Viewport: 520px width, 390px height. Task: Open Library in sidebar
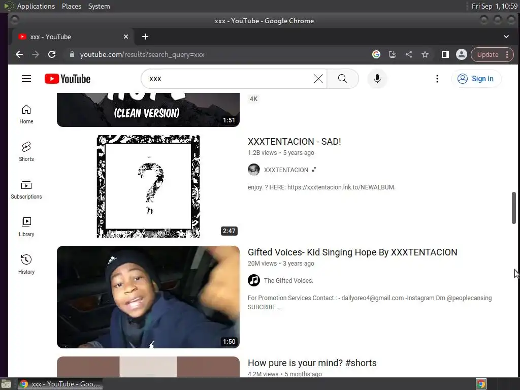(x=26, y=227)
